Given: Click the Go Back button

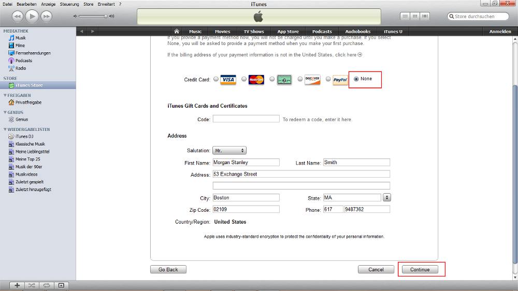Looking at the screenshot, I should point(168,270).
